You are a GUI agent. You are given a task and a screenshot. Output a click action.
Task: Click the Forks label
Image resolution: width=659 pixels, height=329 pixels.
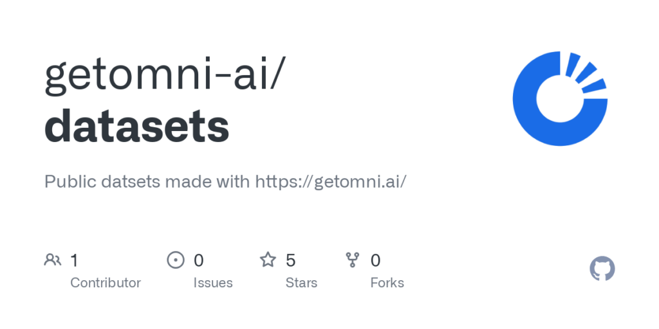pyautogui.click(x=387, y=283)
